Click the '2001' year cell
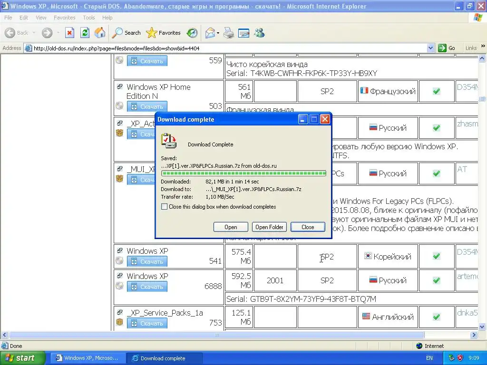The image size is (487, 365). (275, 280)
